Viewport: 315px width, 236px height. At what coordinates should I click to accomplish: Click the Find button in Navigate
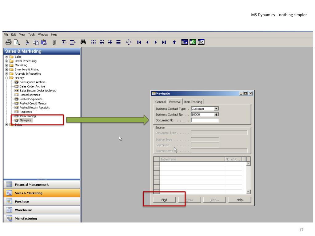coord(164,200)
